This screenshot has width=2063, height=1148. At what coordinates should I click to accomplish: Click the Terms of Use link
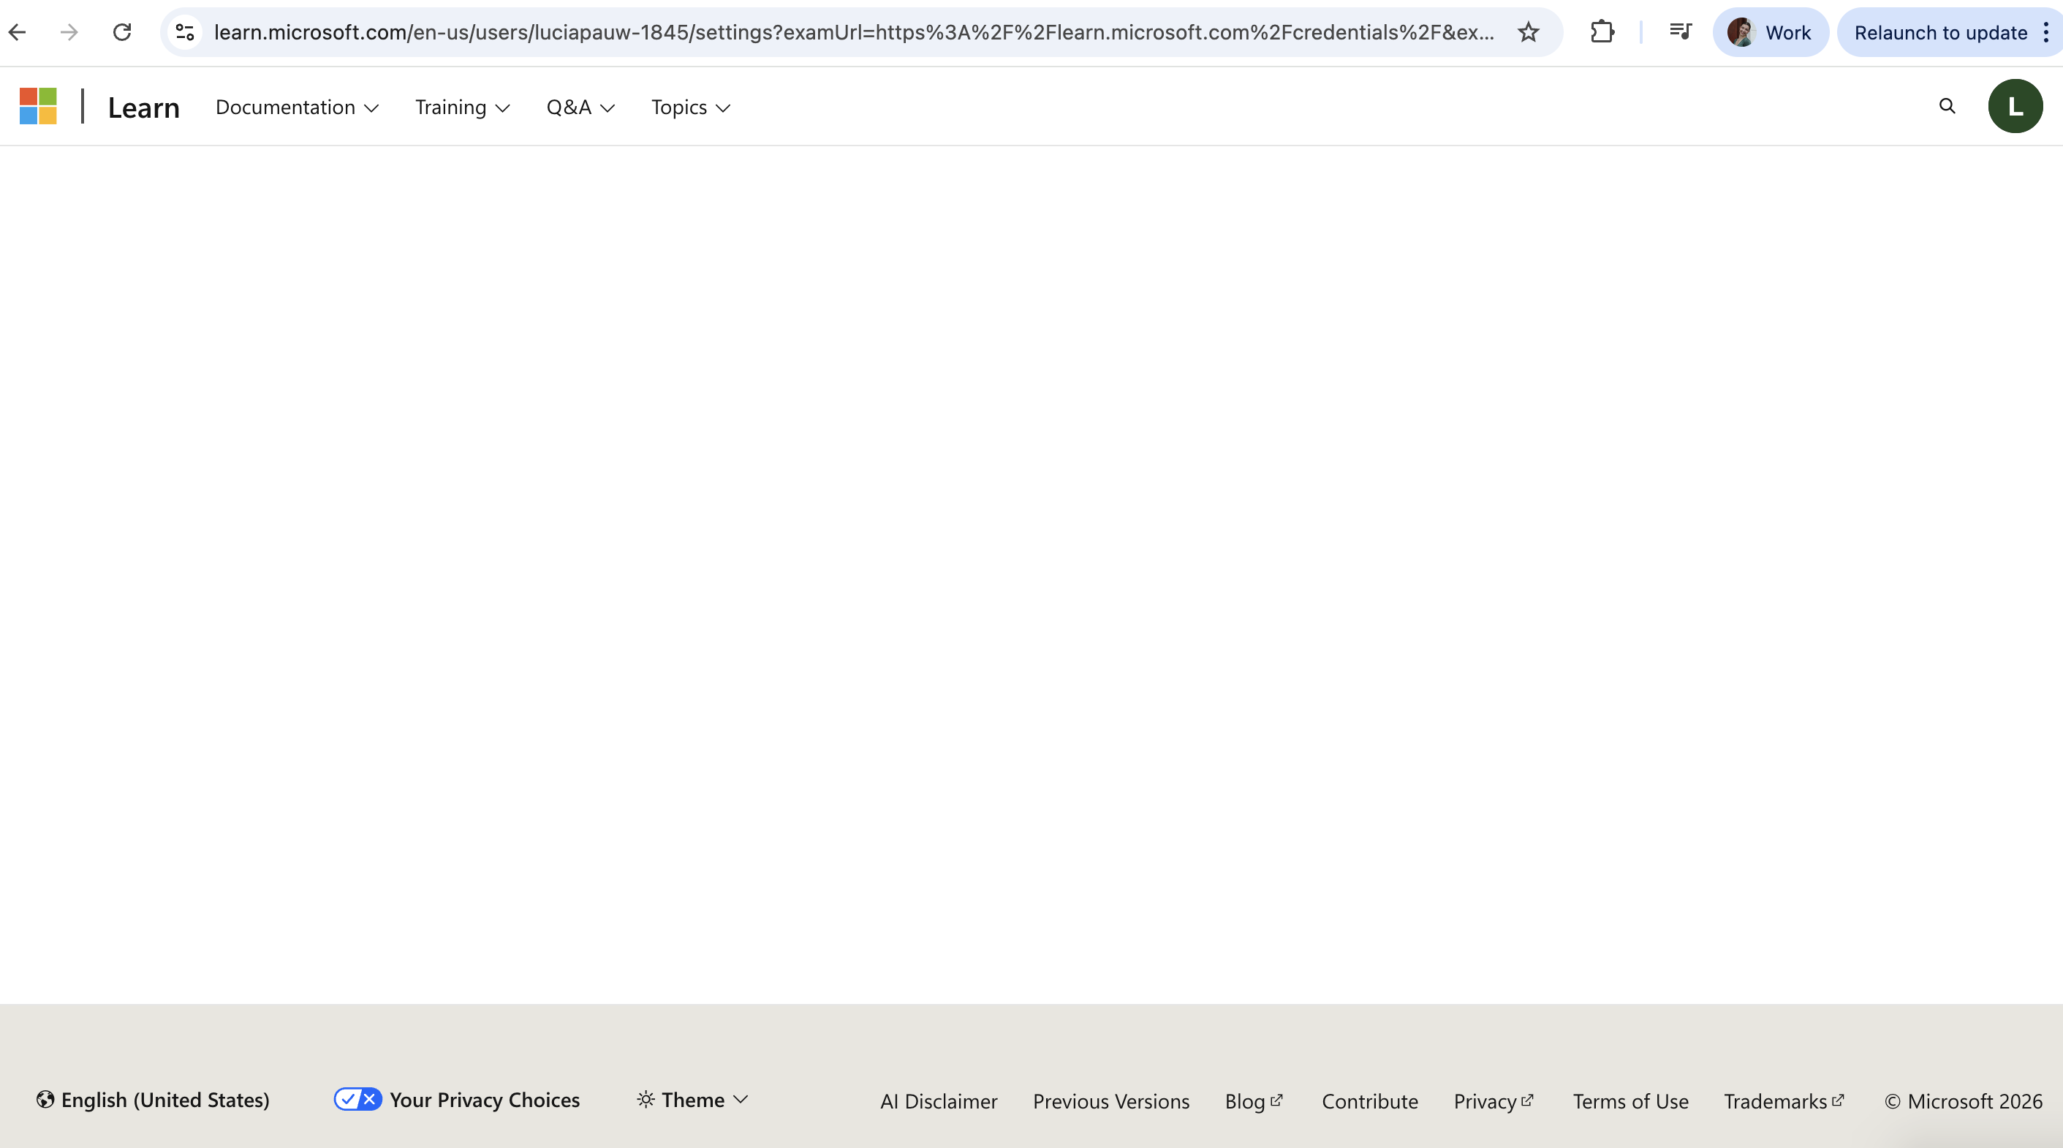(x=1629, y=1101)
